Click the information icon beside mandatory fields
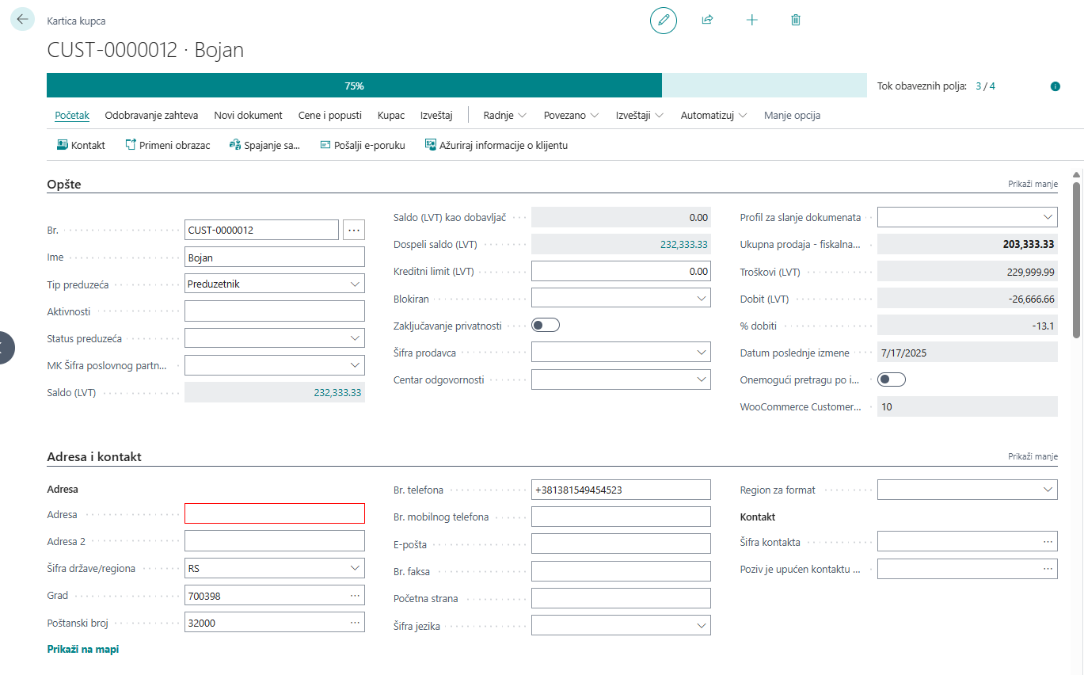The image size is (1084, 675). 1055,86
